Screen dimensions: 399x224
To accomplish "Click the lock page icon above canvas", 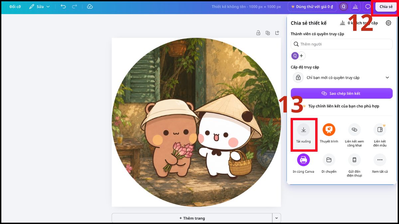I will pyautogui.click(x=258, y=33).
